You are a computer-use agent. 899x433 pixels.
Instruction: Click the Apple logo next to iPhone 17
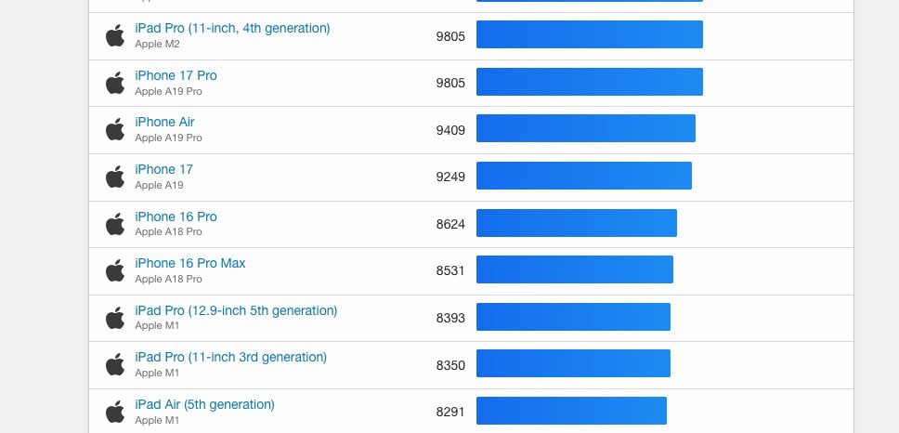click(x=115, y=177)
